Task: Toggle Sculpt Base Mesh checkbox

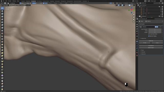Action: tap(149, 34)
